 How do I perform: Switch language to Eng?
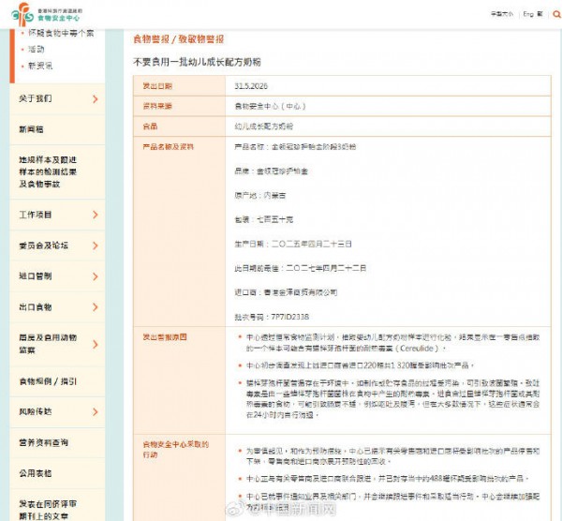[528, 14]
